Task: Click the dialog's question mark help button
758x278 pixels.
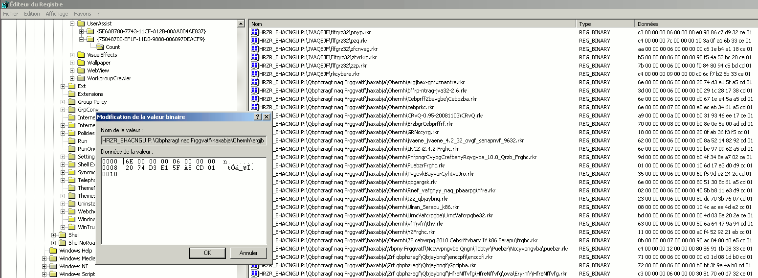Action: pos(258,117)
